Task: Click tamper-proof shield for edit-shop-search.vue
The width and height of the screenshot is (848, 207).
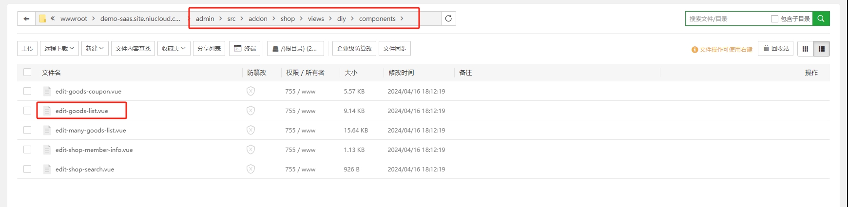Action: click(x=251, y=169)
